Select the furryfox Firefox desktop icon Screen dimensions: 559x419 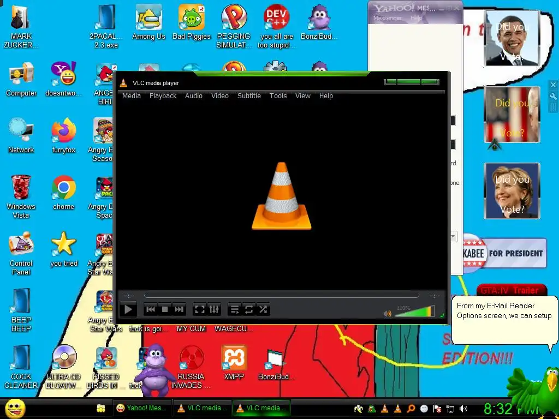click(x=64, y=136)
